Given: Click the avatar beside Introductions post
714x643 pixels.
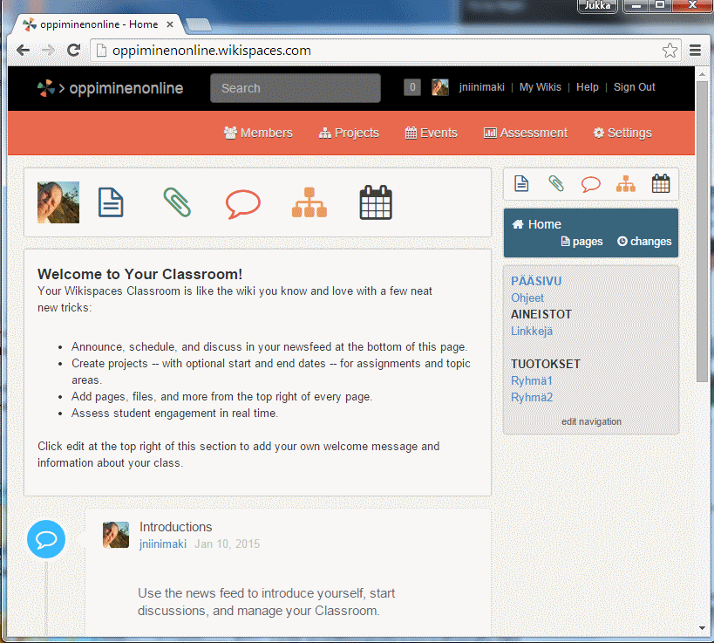Looking at the screenshot, I should (116, 535).
